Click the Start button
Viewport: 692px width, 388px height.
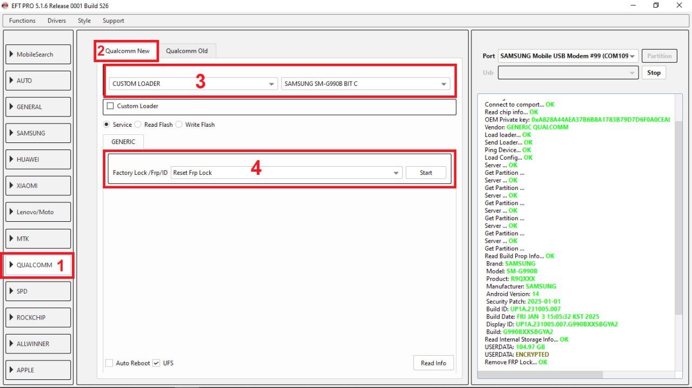click(425, 173)
